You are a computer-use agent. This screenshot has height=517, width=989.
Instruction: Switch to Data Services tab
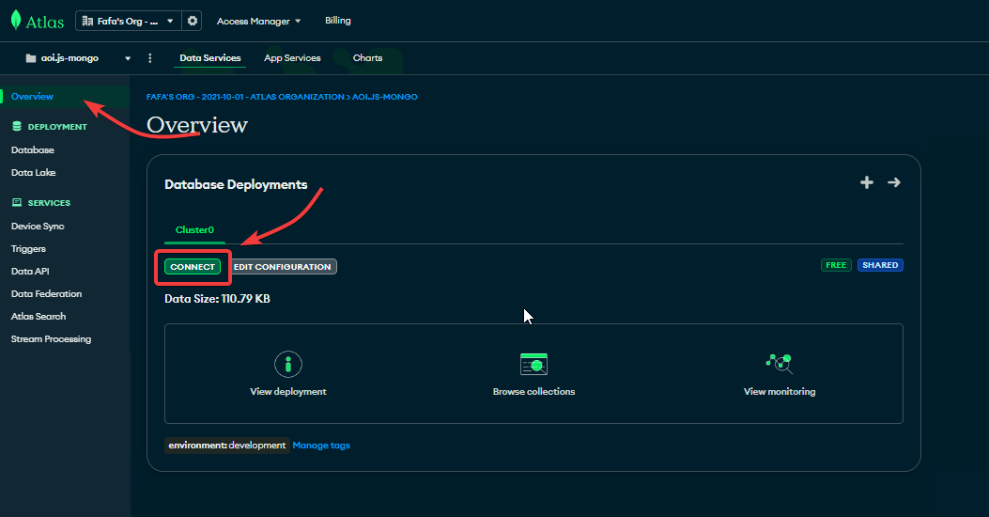210,58
